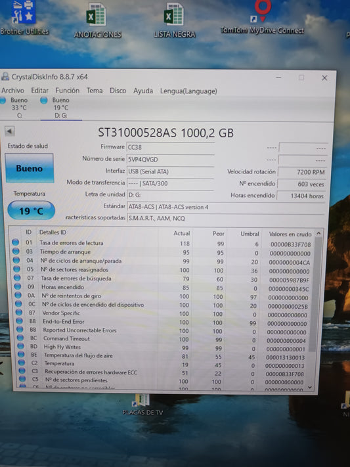Click the status dot for attribute 05
Image resolution: width=350 pixels, height=467 pixels.
pyautogui.click(x=16, y=269)
